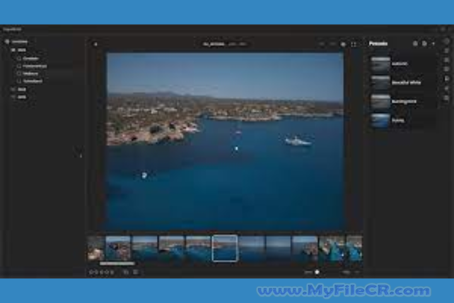Go back using the arrow above the photo
This screenshot has width=454, height=303.
pos(96,44)
